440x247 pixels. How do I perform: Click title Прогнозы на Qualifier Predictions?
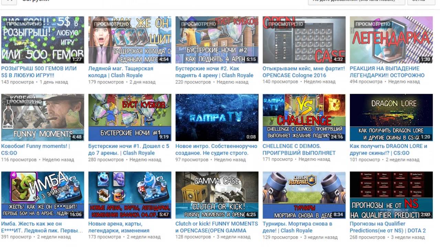pos(388,227)
